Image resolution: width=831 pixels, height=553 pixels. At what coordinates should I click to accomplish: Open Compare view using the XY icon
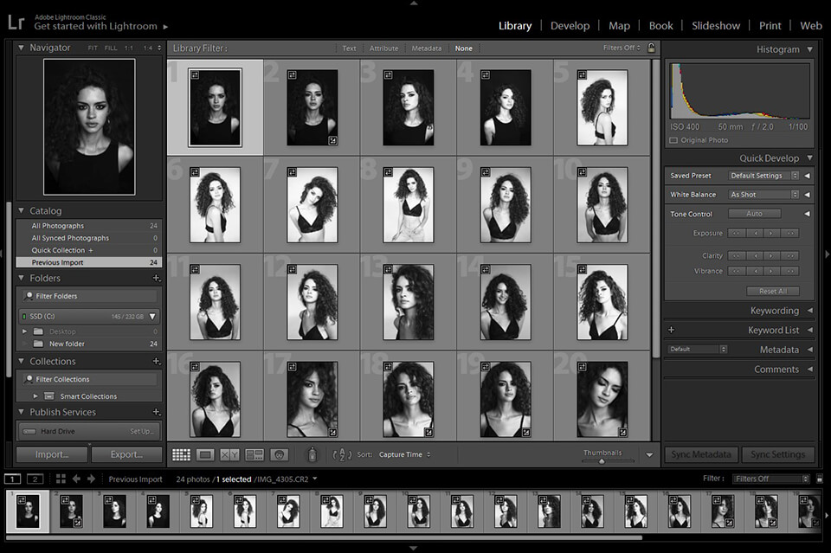coord(229,454)
